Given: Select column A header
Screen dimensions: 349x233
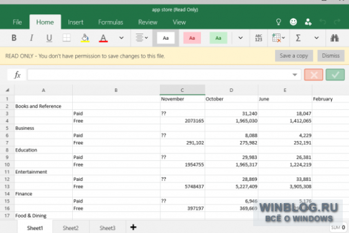Looking at the screenshot, I should click(44, 90).
